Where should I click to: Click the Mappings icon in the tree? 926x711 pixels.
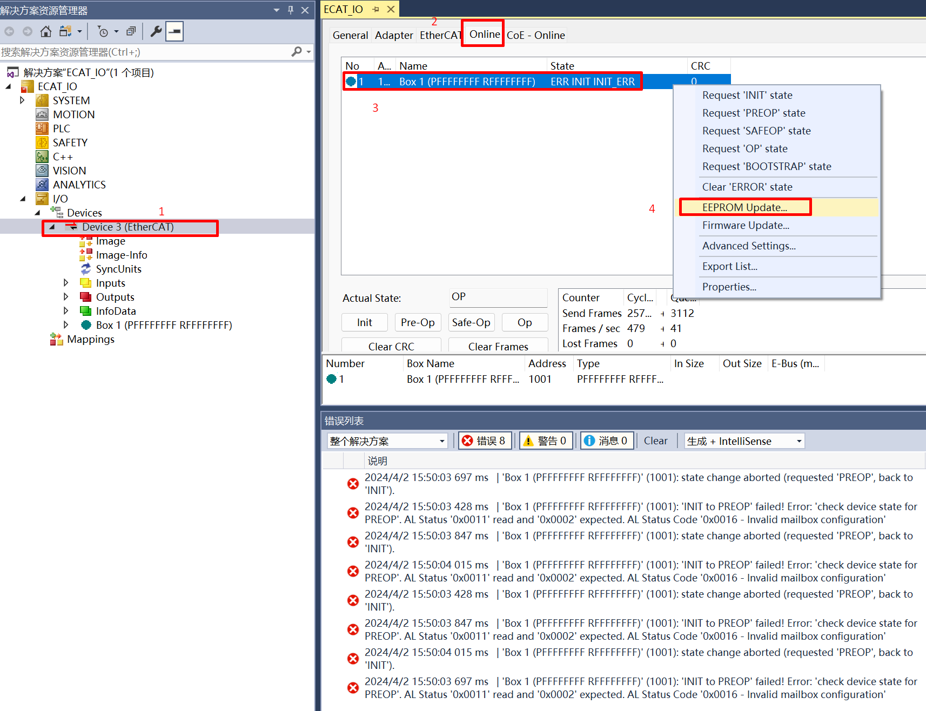56,339
